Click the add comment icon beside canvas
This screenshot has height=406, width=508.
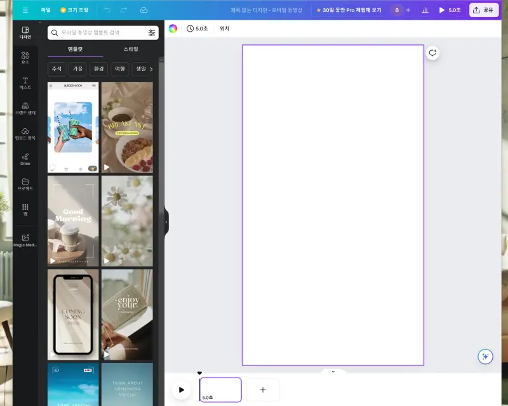pos(432,53)
